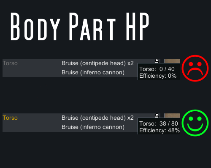
Task: Click upper Bruise (inferno cannon) entry
Action: pyautogui.click(x=93, y=73)
